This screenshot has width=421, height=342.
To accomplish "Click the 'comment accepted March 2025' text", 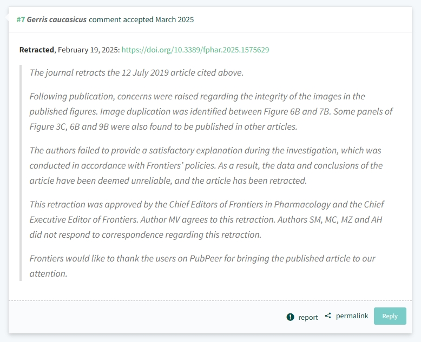I will coord(141,19).
